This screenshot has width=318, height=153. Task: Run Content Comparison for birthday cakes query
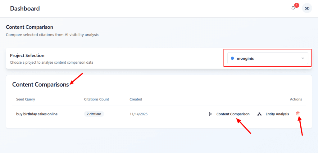233,114
